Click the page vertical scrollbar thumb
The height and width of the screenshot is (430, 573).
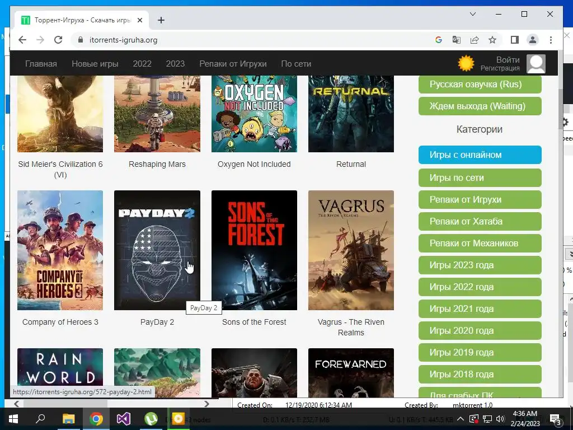(561, 109)
